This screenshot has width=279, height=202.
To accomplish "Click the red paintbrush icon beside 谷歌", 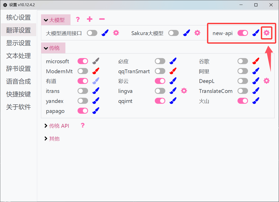I will 255,61.
